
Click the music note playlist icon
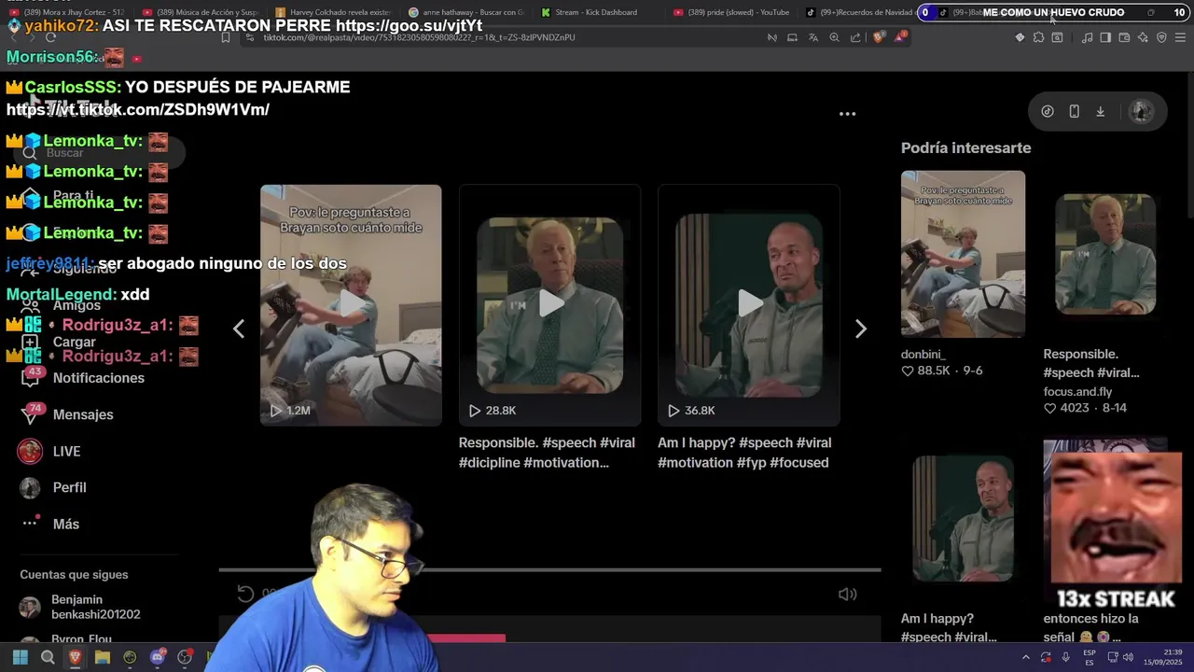pos(1087,37)
